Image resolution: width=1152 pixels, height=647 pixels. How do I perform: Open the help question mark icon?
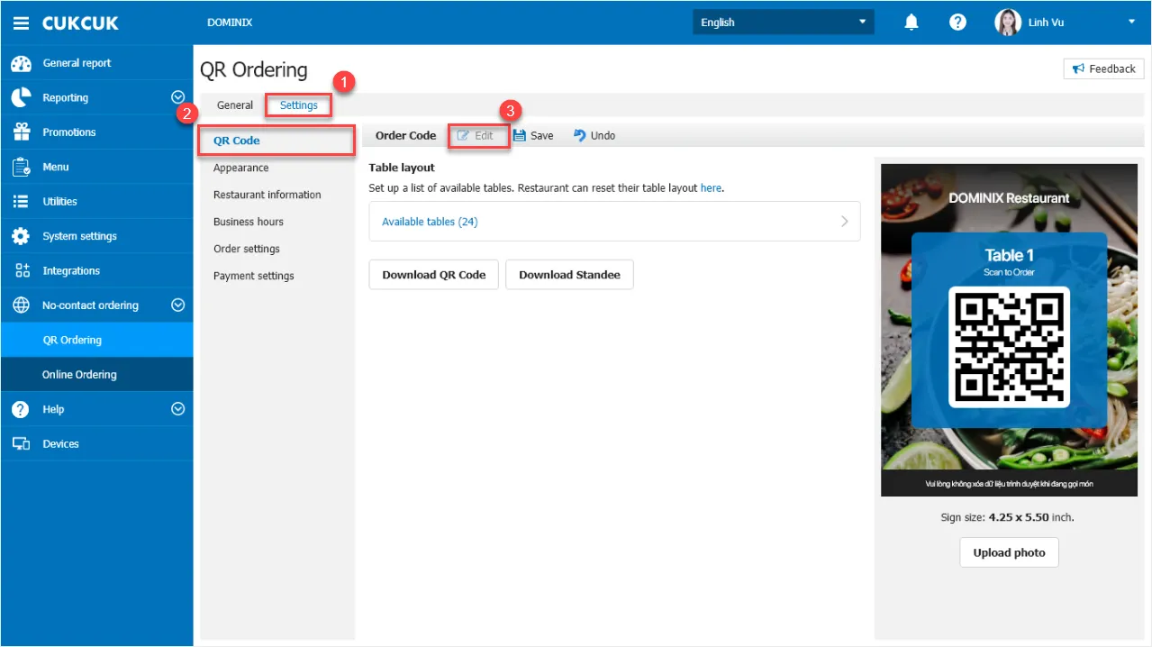(958, 23)
